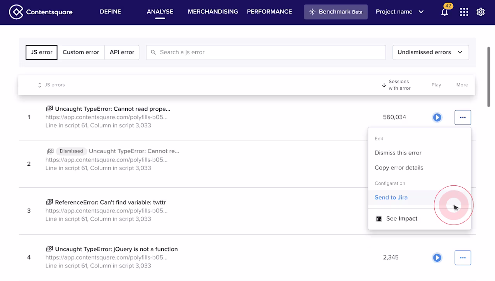Click the polyfills URL under ReferenceError row
Screen dimensions: 495x281
coord(106,211)
